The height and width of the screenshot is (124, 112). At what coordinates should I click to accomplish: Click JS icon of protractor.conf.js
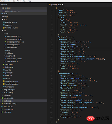(2, 104)
